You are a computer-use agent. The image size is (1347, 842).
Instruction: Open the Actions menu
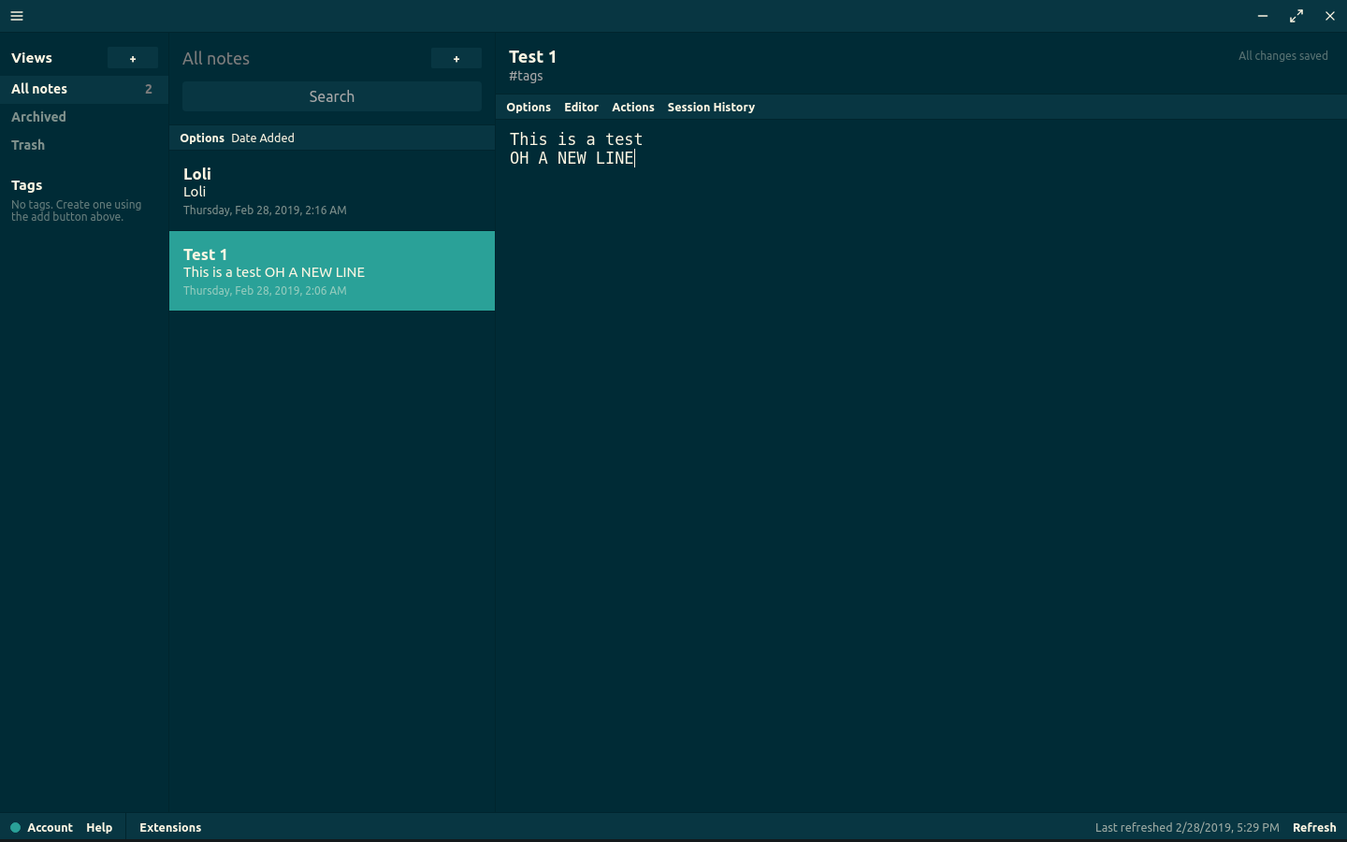tap(632, 107)
